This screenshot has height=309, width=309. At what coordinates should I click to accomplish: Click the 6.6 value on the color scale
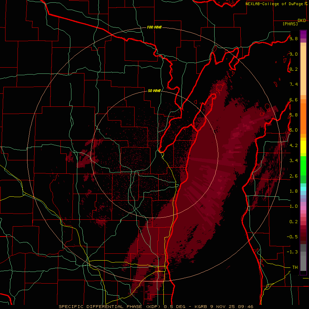point(294,100)
